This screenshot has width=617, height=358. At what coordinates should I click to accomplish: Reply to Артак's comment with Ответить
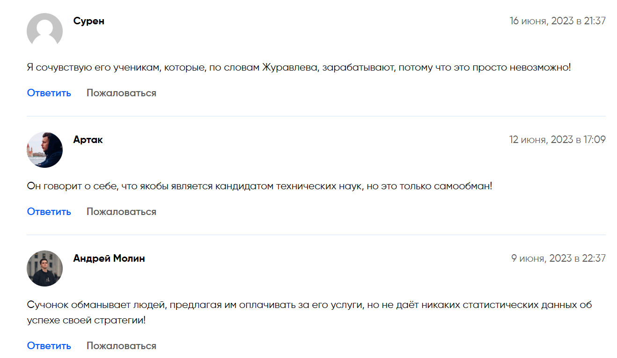tap(49, 212)
